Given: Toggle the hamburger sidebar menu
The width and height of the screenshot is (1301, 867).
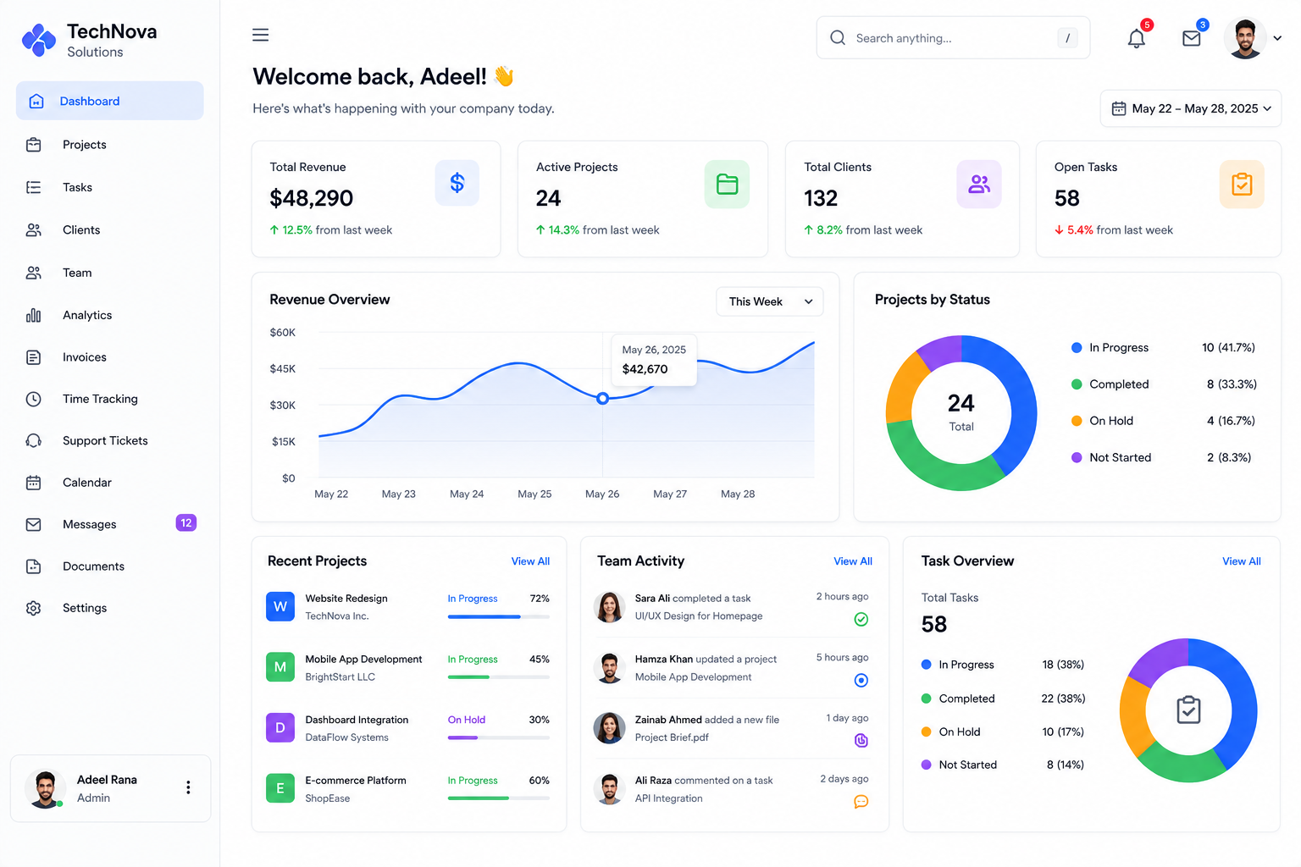Looking at the screenshot, I should tap(261, 35).
